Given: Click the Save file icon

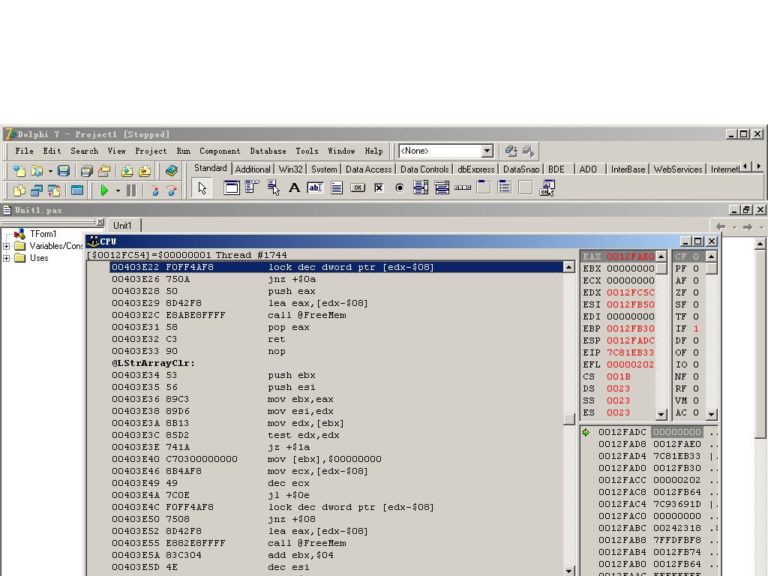Looking at the screenshot, I should [64, 171].
